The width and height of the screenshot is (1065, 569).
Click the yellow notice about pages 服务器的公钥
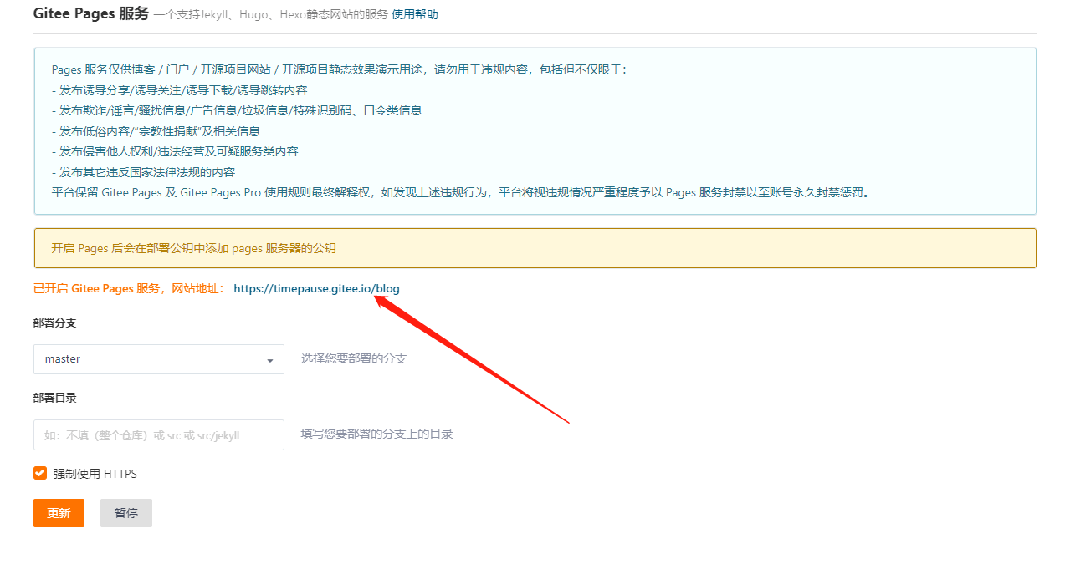point(535,248)
